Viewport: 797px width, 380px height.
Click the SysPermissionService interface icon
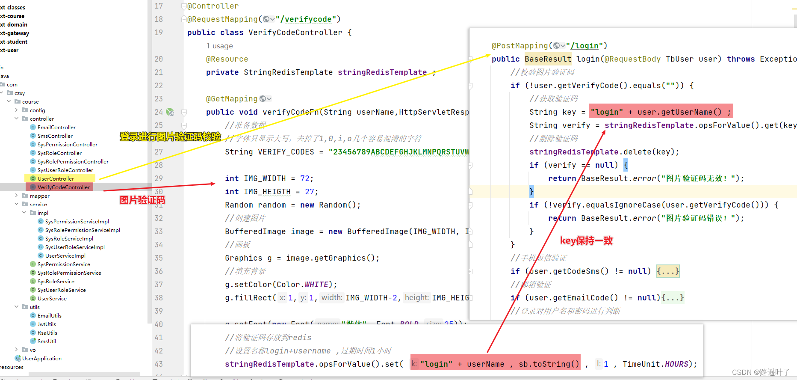click(x=33, y=264)
